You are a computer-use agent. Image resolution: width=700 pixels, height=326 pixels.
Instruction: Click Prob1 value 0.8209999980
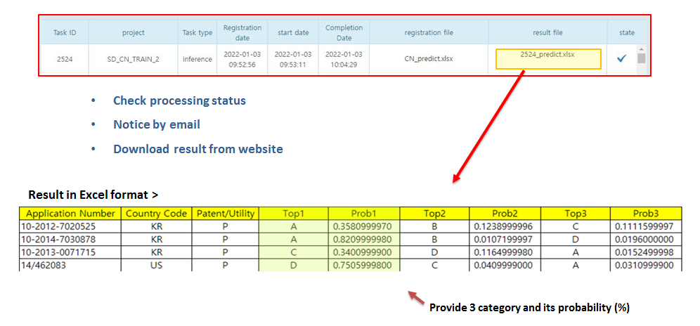tap(364, 240)
